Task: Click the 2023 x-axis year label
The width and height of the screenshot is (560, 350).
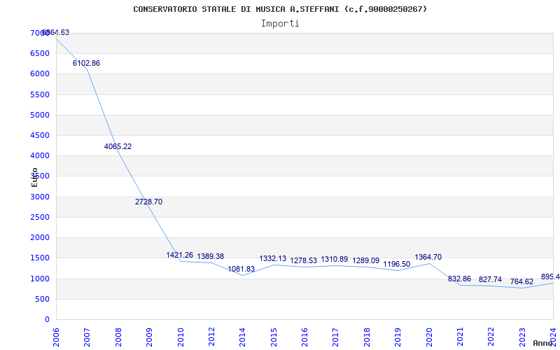Action: click(522, 337)
